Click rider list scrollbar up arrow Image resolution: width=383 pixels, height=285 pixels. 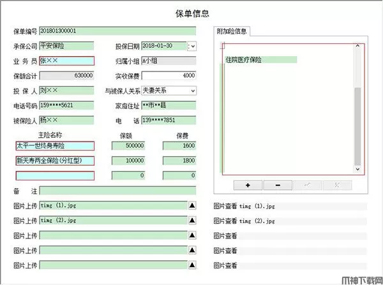click(x=357, y=46)
